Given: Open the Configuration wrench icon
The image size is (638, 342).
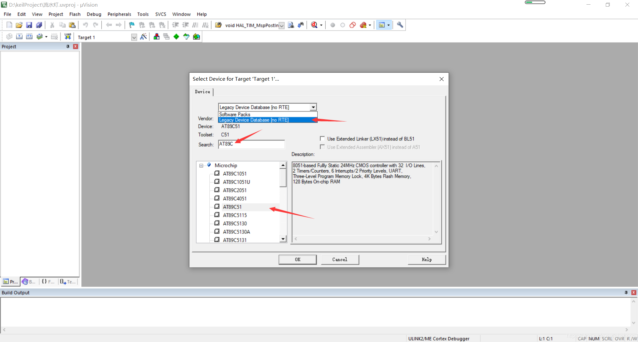Looking at the screenshot, I should click(x=400, y=25).
